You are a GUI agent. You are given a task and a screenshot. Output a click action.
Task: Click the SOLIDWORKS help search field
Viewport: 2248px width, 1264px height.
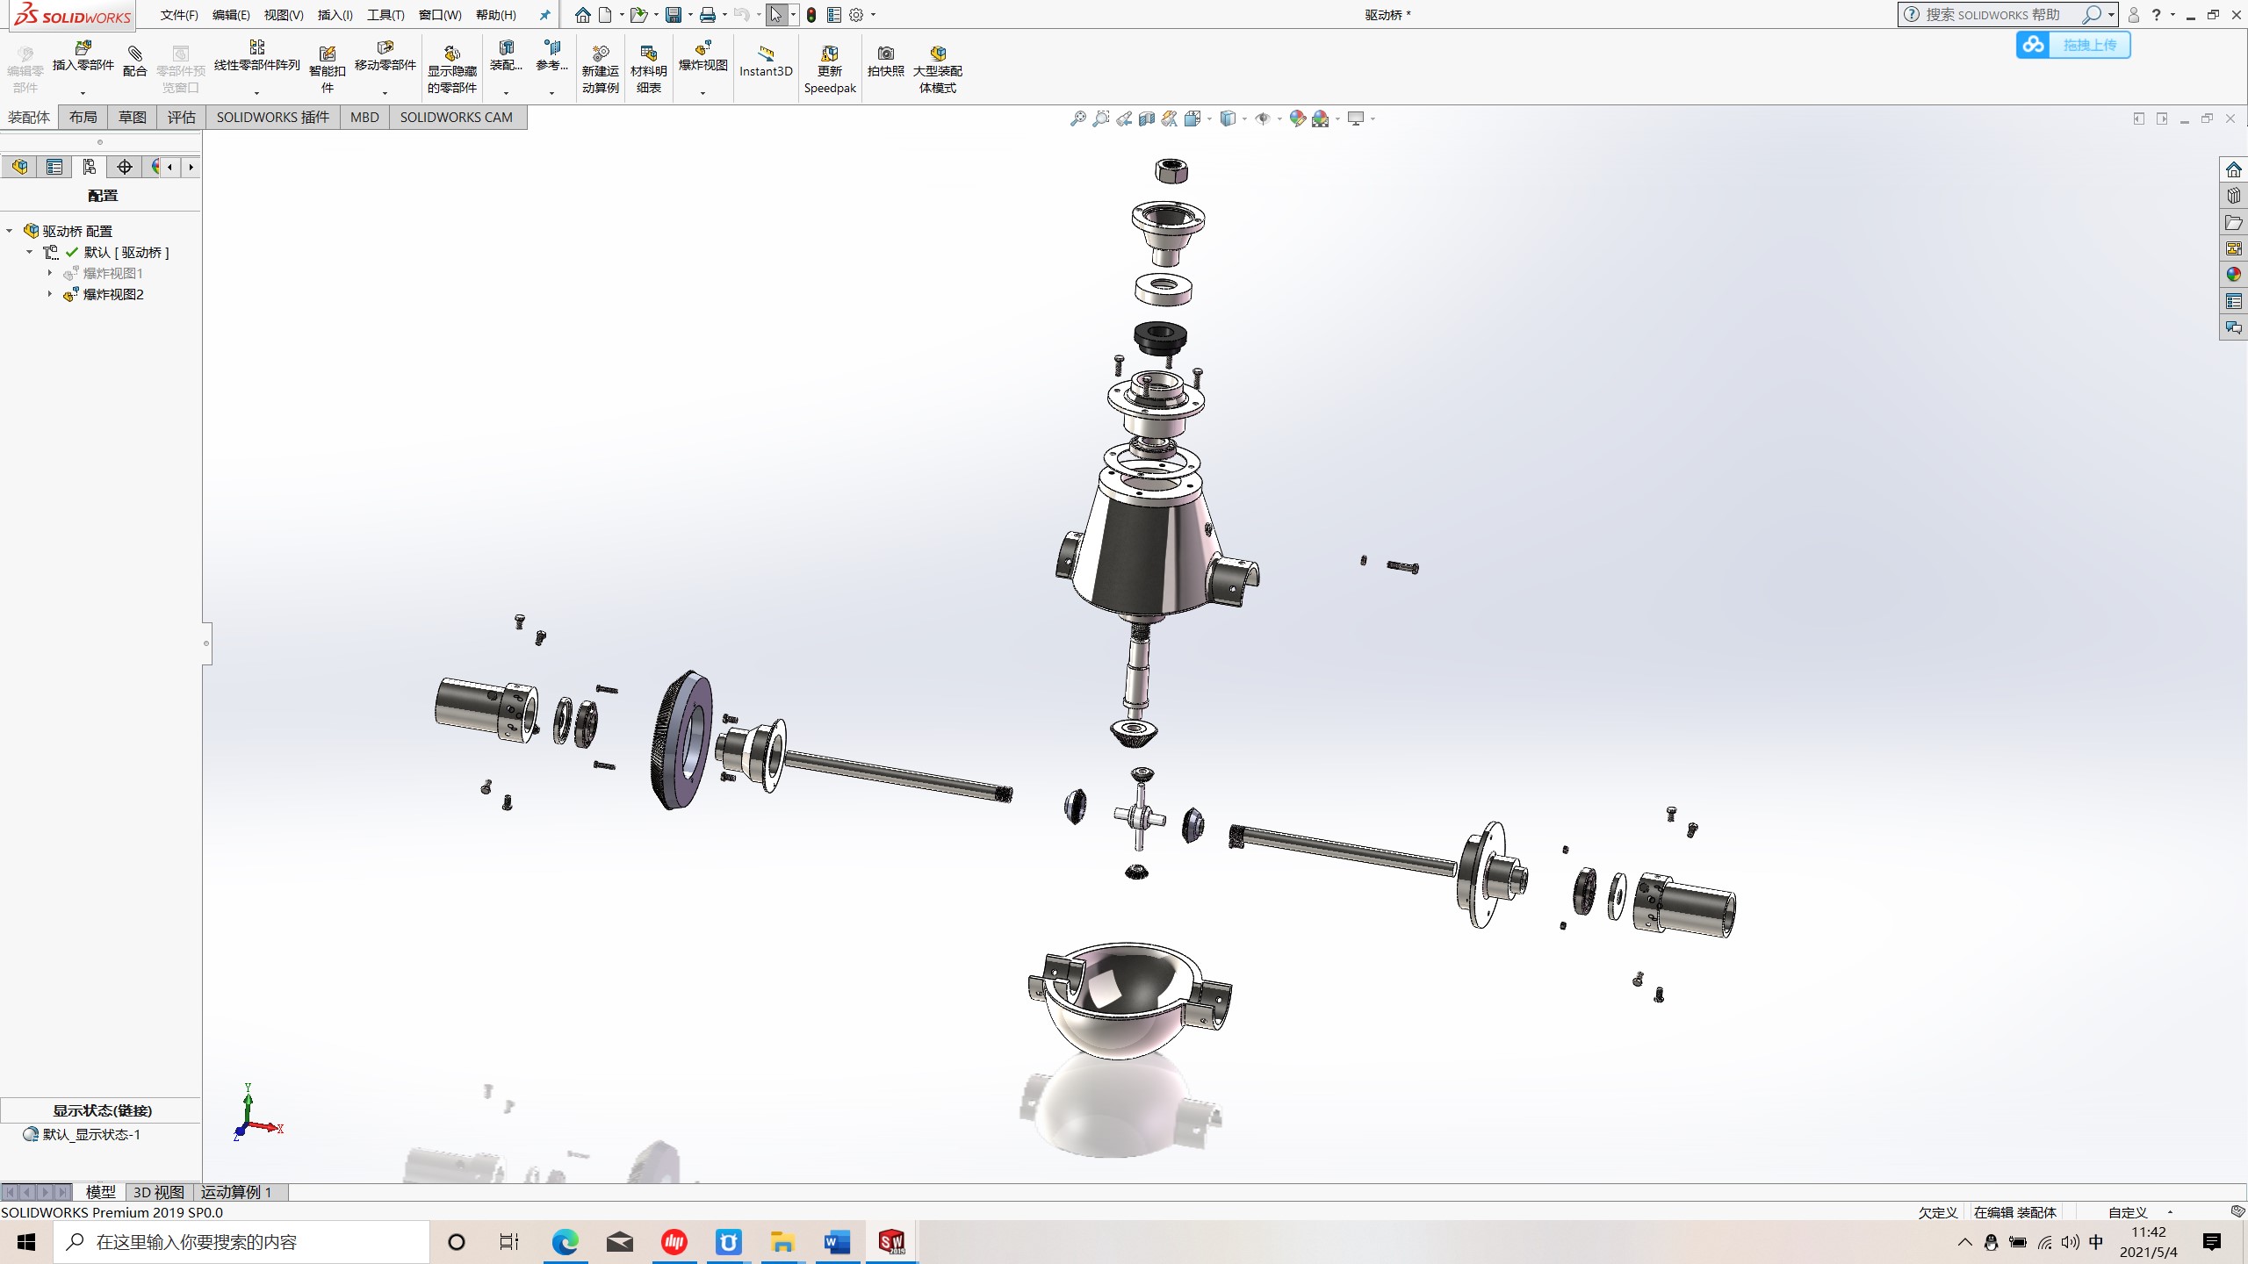(1993, 15)
